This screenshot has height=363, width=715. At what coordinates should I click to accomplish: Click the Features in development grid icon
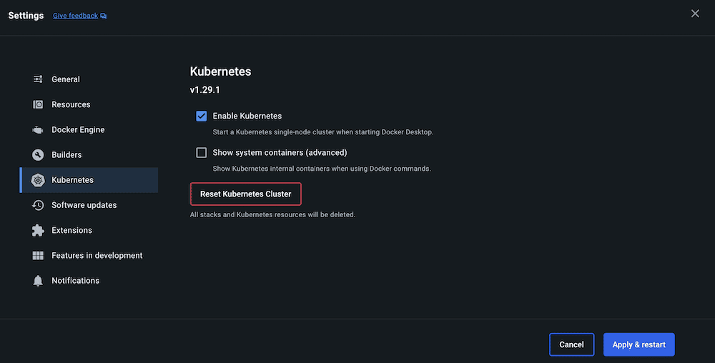coord(38,256)
